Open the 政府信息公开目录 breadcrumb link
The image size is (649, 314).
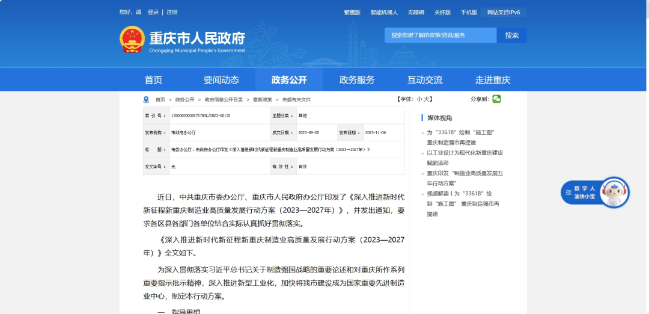tap(224, 100)
